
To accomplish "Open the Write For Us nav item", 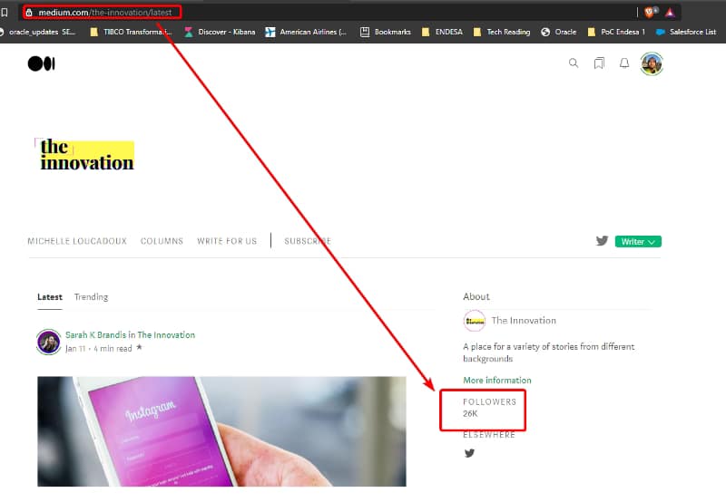I will click(227, 241).
